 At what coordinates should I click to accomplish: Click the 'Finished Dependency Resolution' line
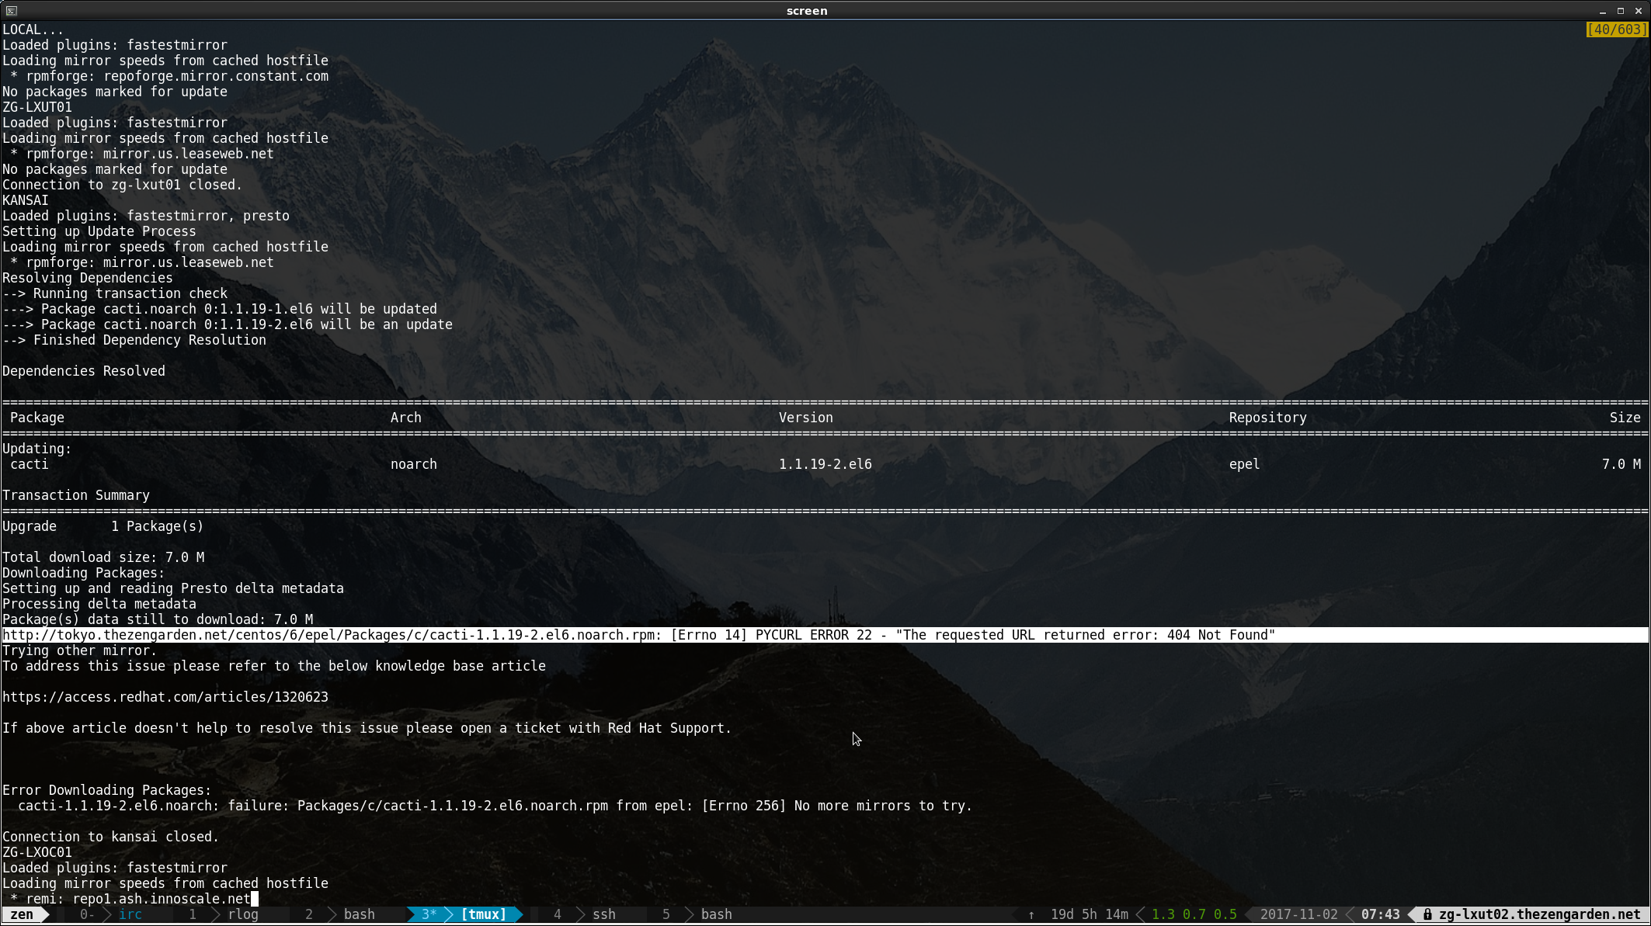(x=134, y=340)
